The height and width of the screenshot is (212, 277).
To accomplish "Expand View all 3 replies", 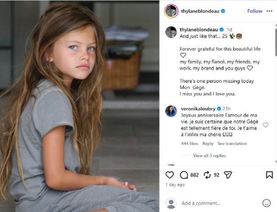I will [x=209, y=155].
